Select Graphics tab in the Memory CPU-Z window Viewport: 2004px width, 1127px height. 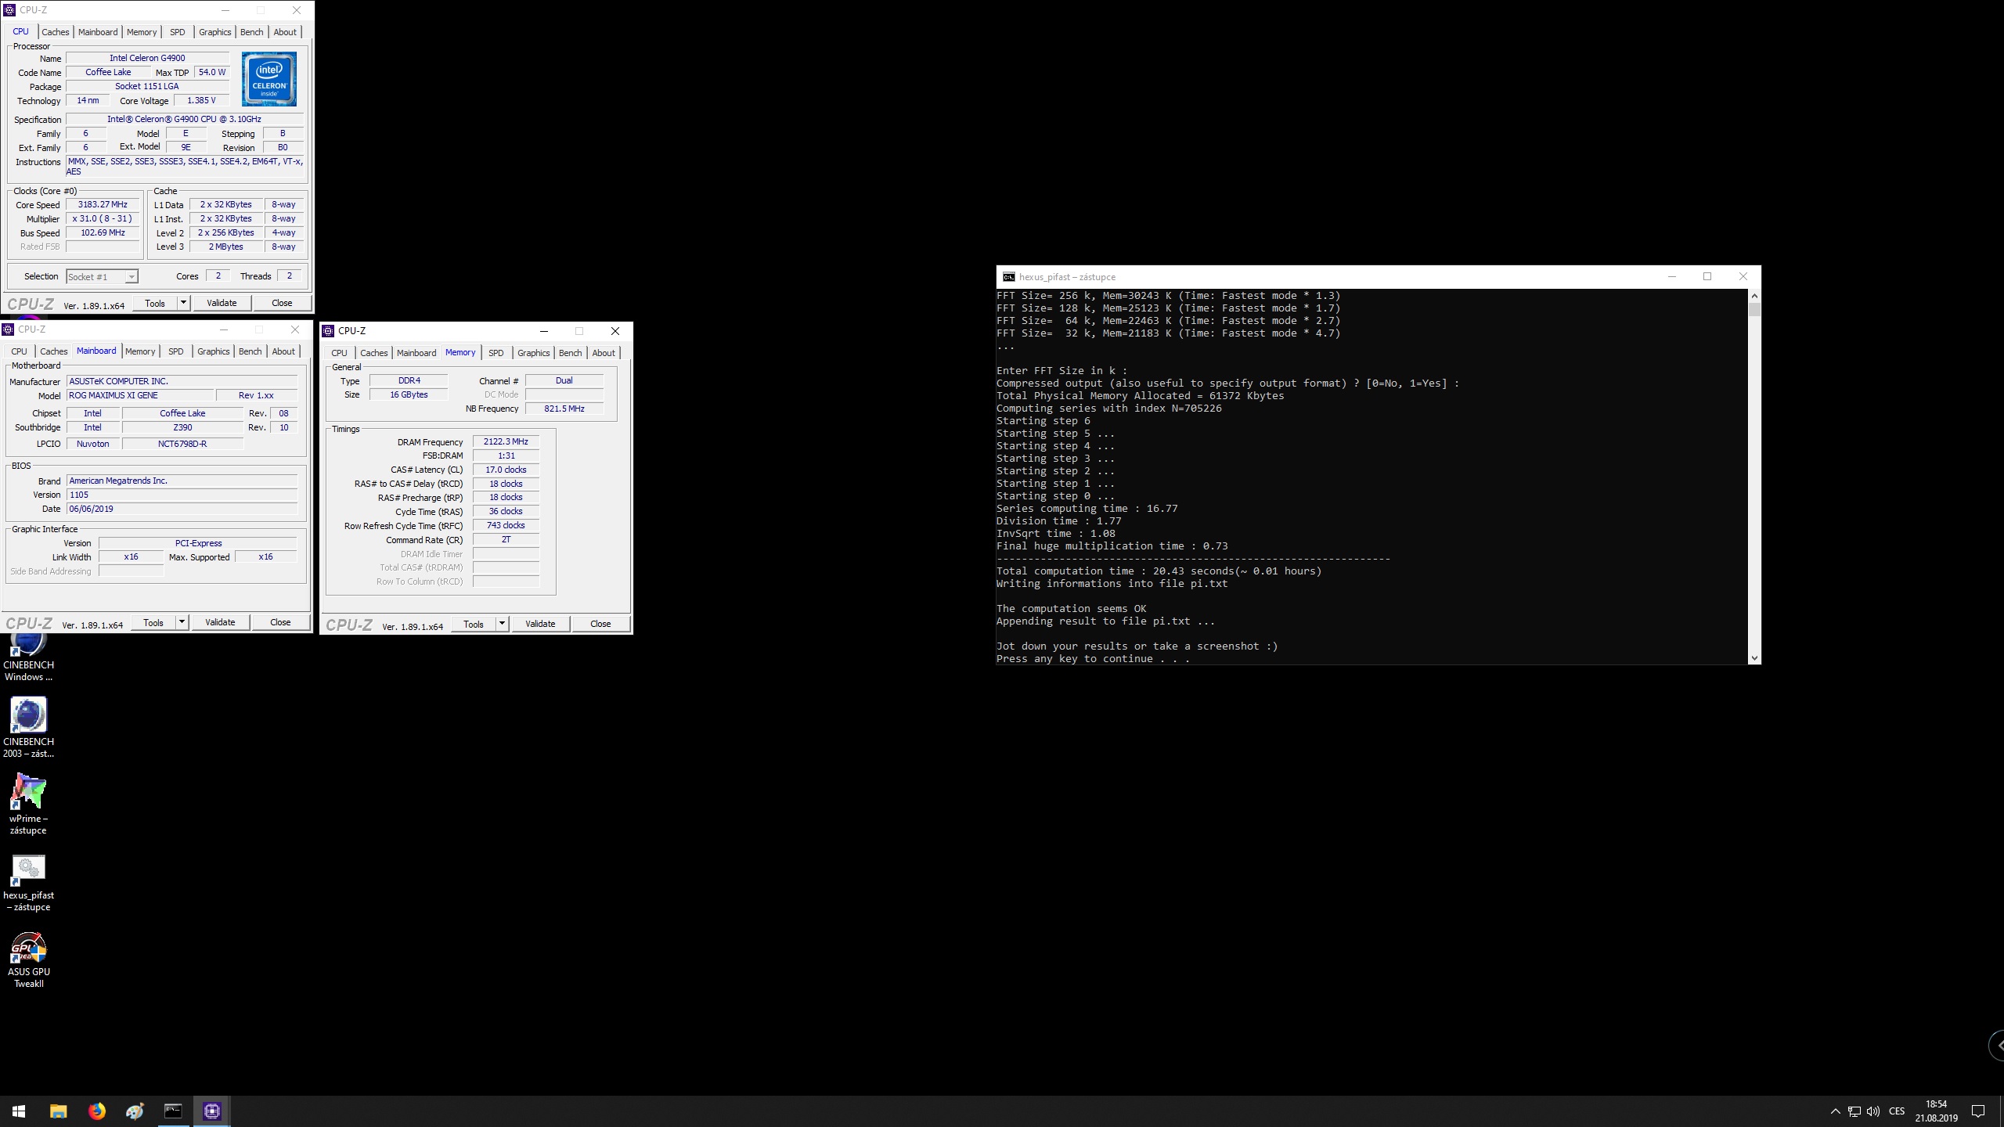pos(534,353)
